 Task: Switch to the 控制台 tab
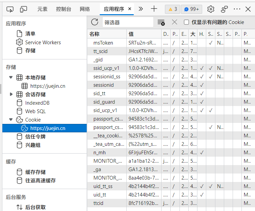pyautogui.click(x=63, y=9)
